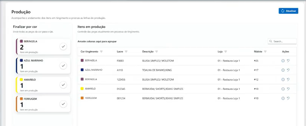Click undo icon on the AZUL MARINHO row
Viewport: 306px width, 126px height.
(x=288, y=70)
